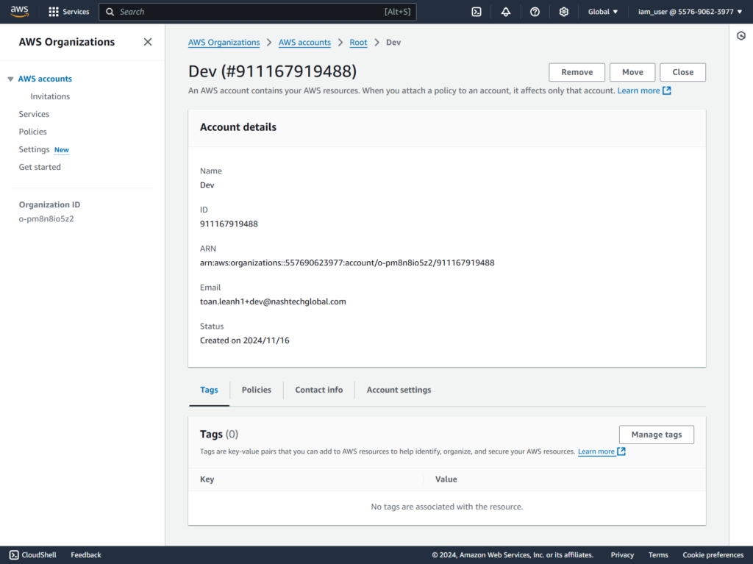Open settings gear in top bar
The height and width of the screenshot is (564, 753).
point(564,12)
